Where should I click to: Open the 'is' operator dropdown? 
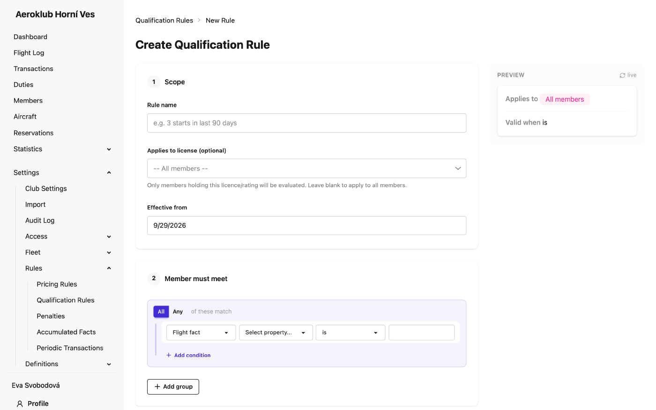click(x=350, y=333)
